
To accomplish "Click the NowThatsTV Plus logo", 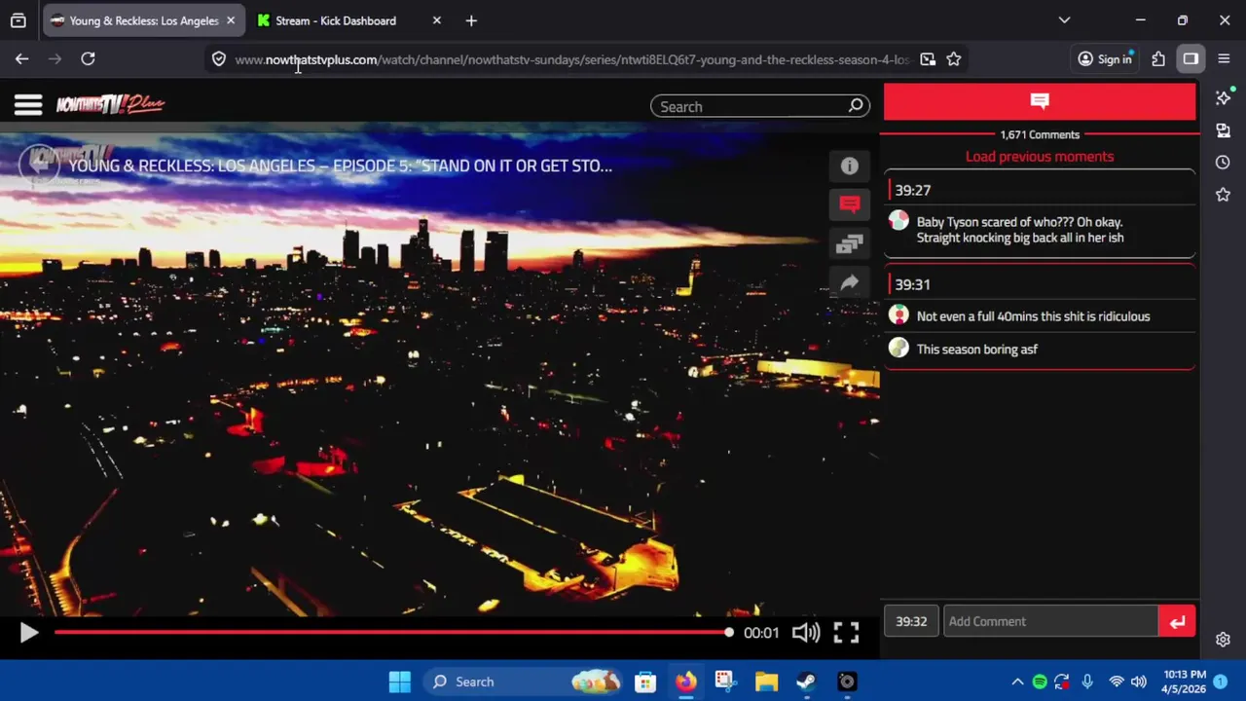I will coord(110,104).
